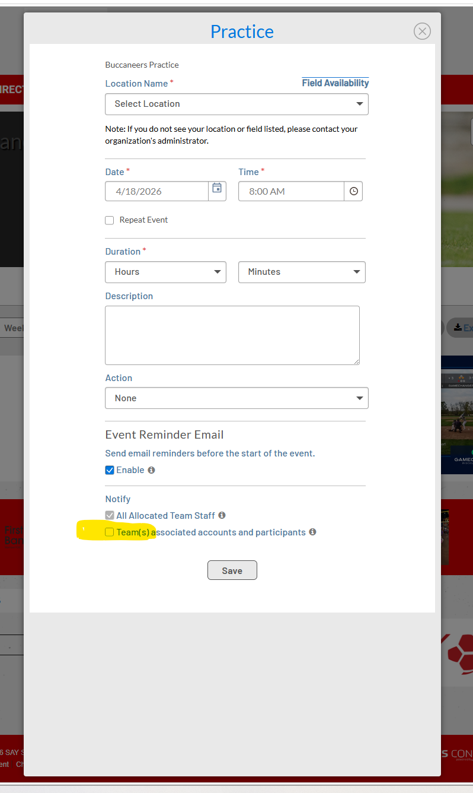Screen dimensions: 473x793
Task: Expand the Hours duration dropdown
Action: pos(165,272)
